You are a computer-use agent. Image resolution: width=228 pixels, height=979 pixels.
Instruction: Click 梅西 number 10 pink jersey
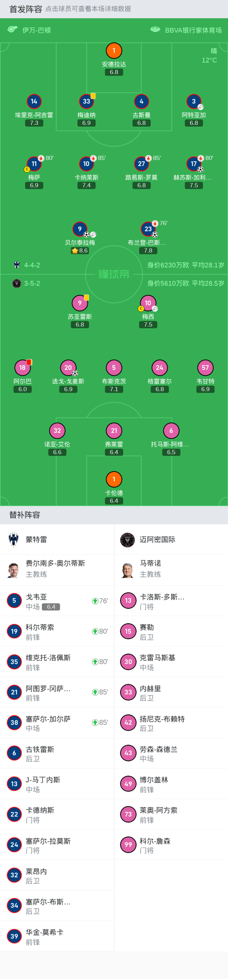tap(148, 303)
